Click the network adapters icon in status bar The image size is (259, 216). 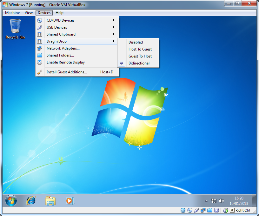[x=203, y=210]
